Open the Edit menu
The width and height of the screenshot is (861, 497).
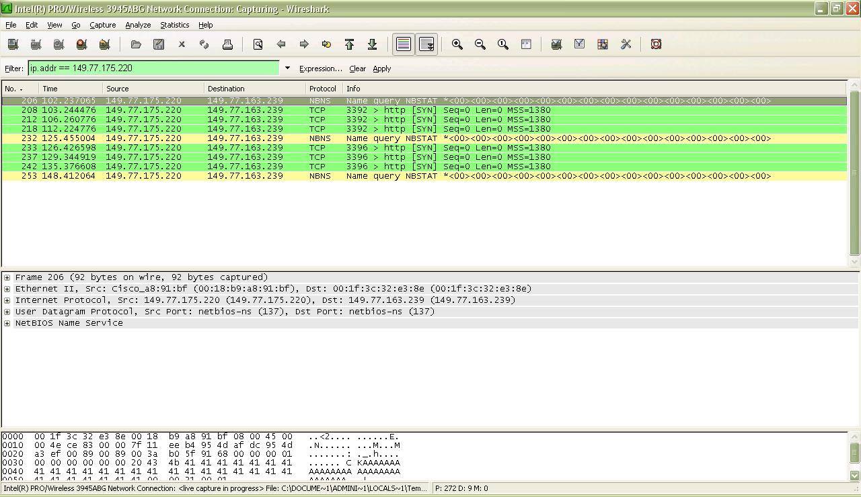click(32, 25)
